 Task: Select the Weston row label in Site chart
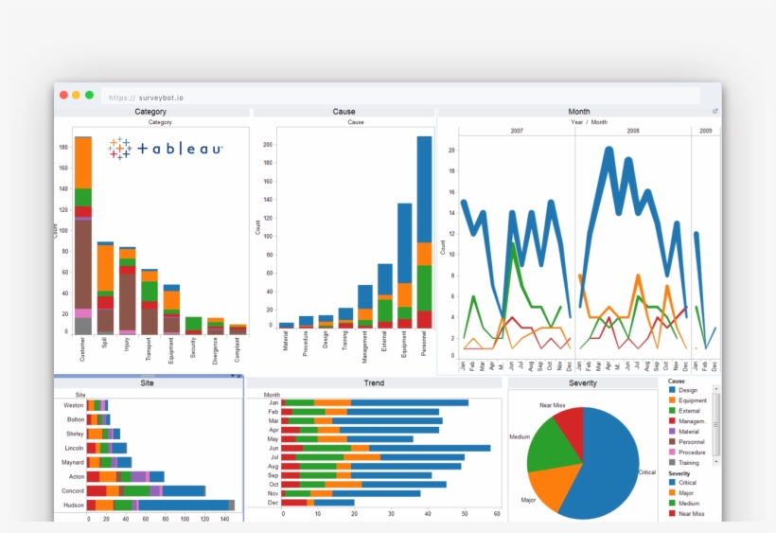click(73, 405)
